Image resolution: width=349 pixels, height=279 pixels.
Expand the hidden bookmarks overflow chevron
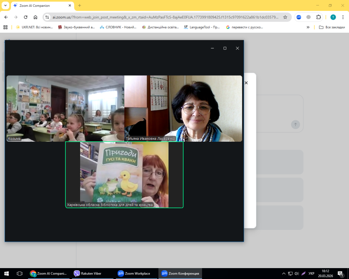[308, 27]
